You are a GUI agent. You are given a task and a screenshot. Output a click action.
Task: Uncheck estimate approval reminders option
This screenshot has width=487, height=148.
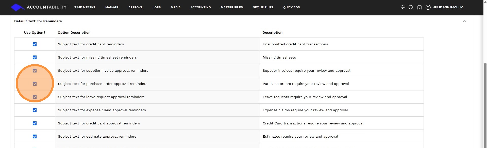click(x=35, y=137)
